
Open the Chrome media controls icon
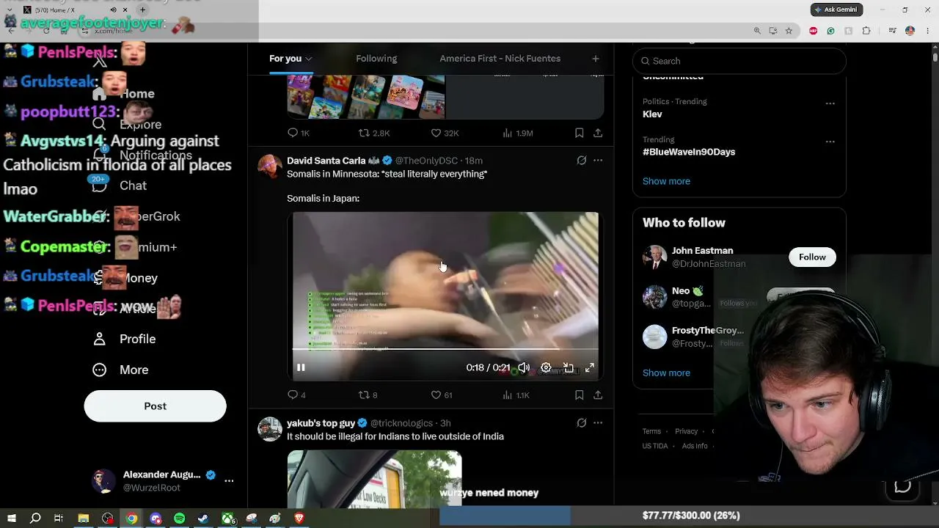pyautogui.click(x=892, y=31)
